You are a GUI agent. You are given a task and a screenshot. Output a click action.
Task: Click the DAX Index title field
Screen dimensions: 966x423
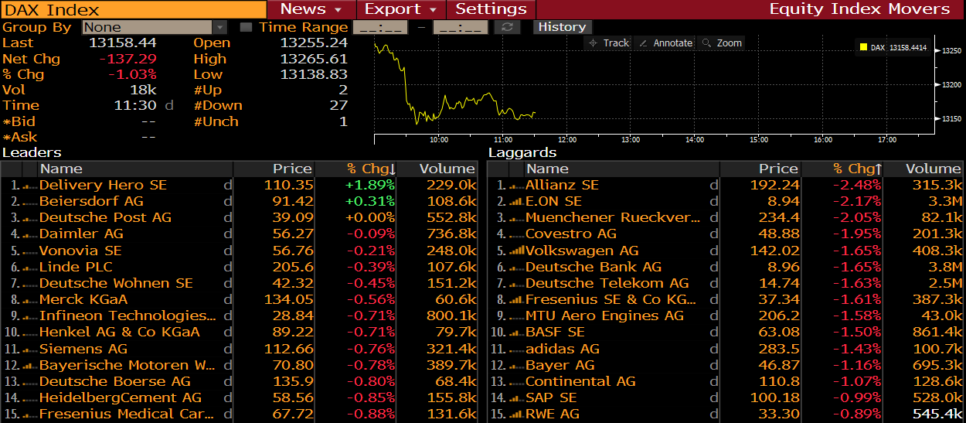(133, 10)
